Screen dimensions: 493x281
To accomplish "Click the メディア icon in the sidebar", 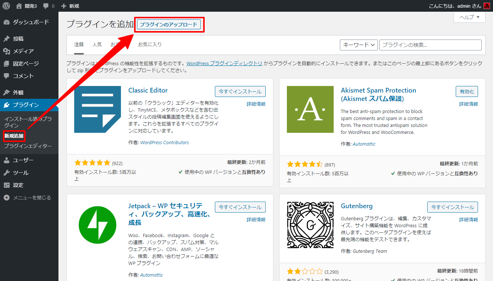I will 7,51.
